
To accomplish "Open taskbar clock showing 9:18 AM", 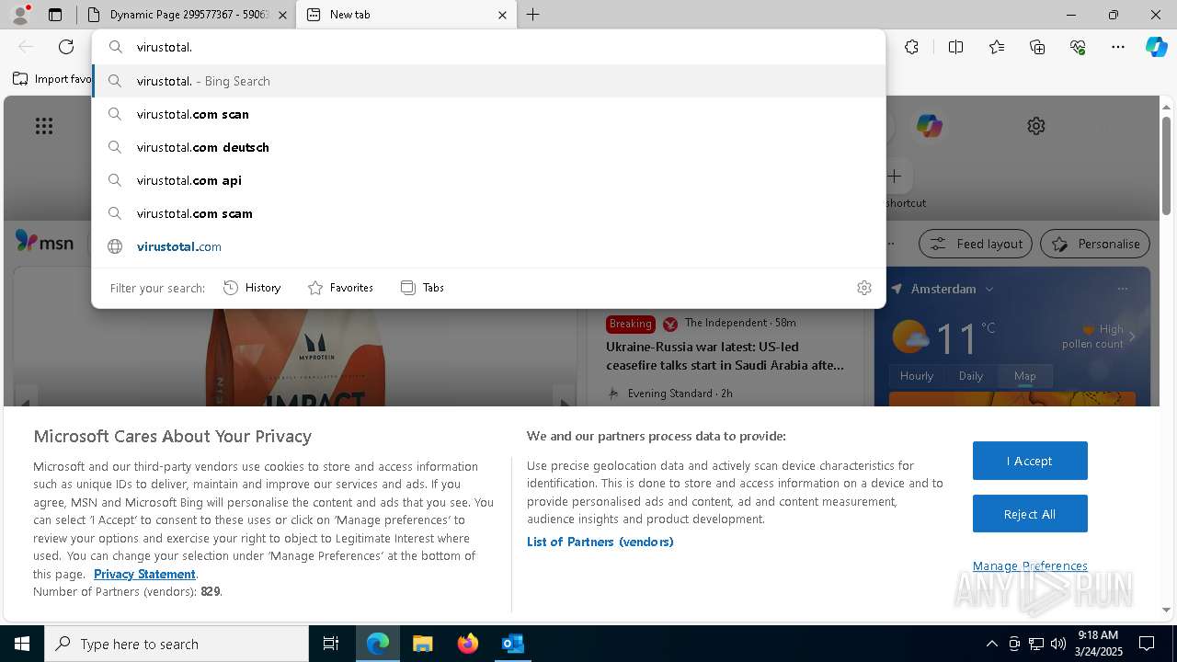I will pos(1097,644).
